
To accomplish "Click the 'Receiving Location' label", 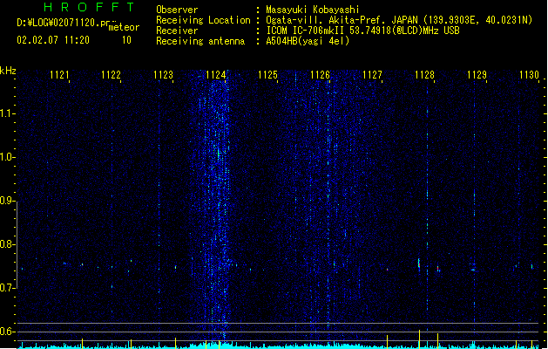I will tap(203, 20).
